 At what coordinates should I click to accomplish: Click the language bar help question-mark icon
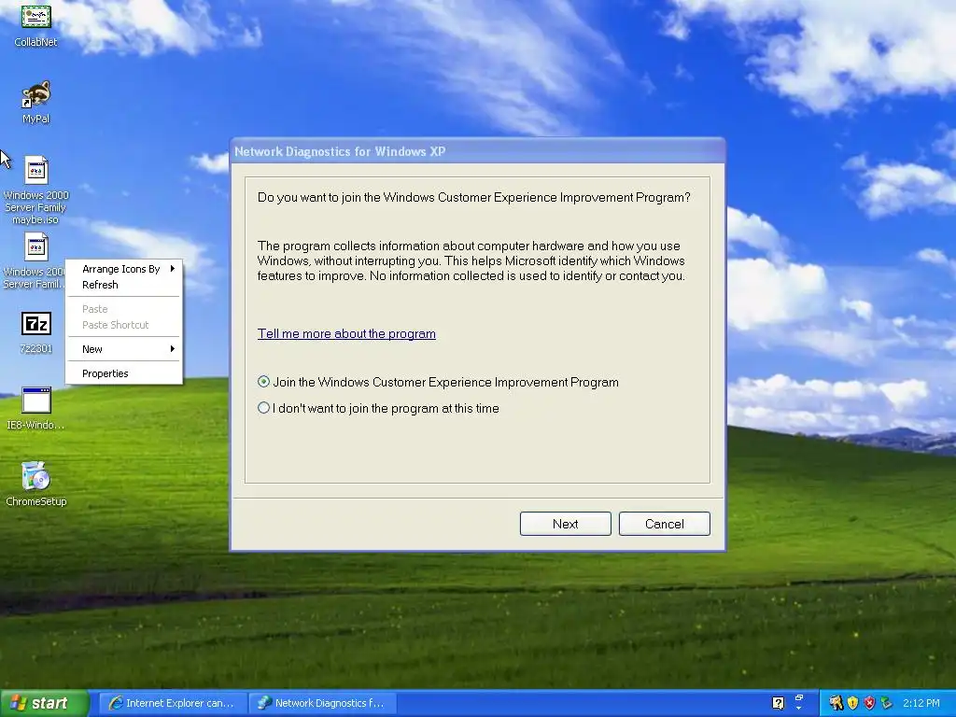click(x=778, y=703)
